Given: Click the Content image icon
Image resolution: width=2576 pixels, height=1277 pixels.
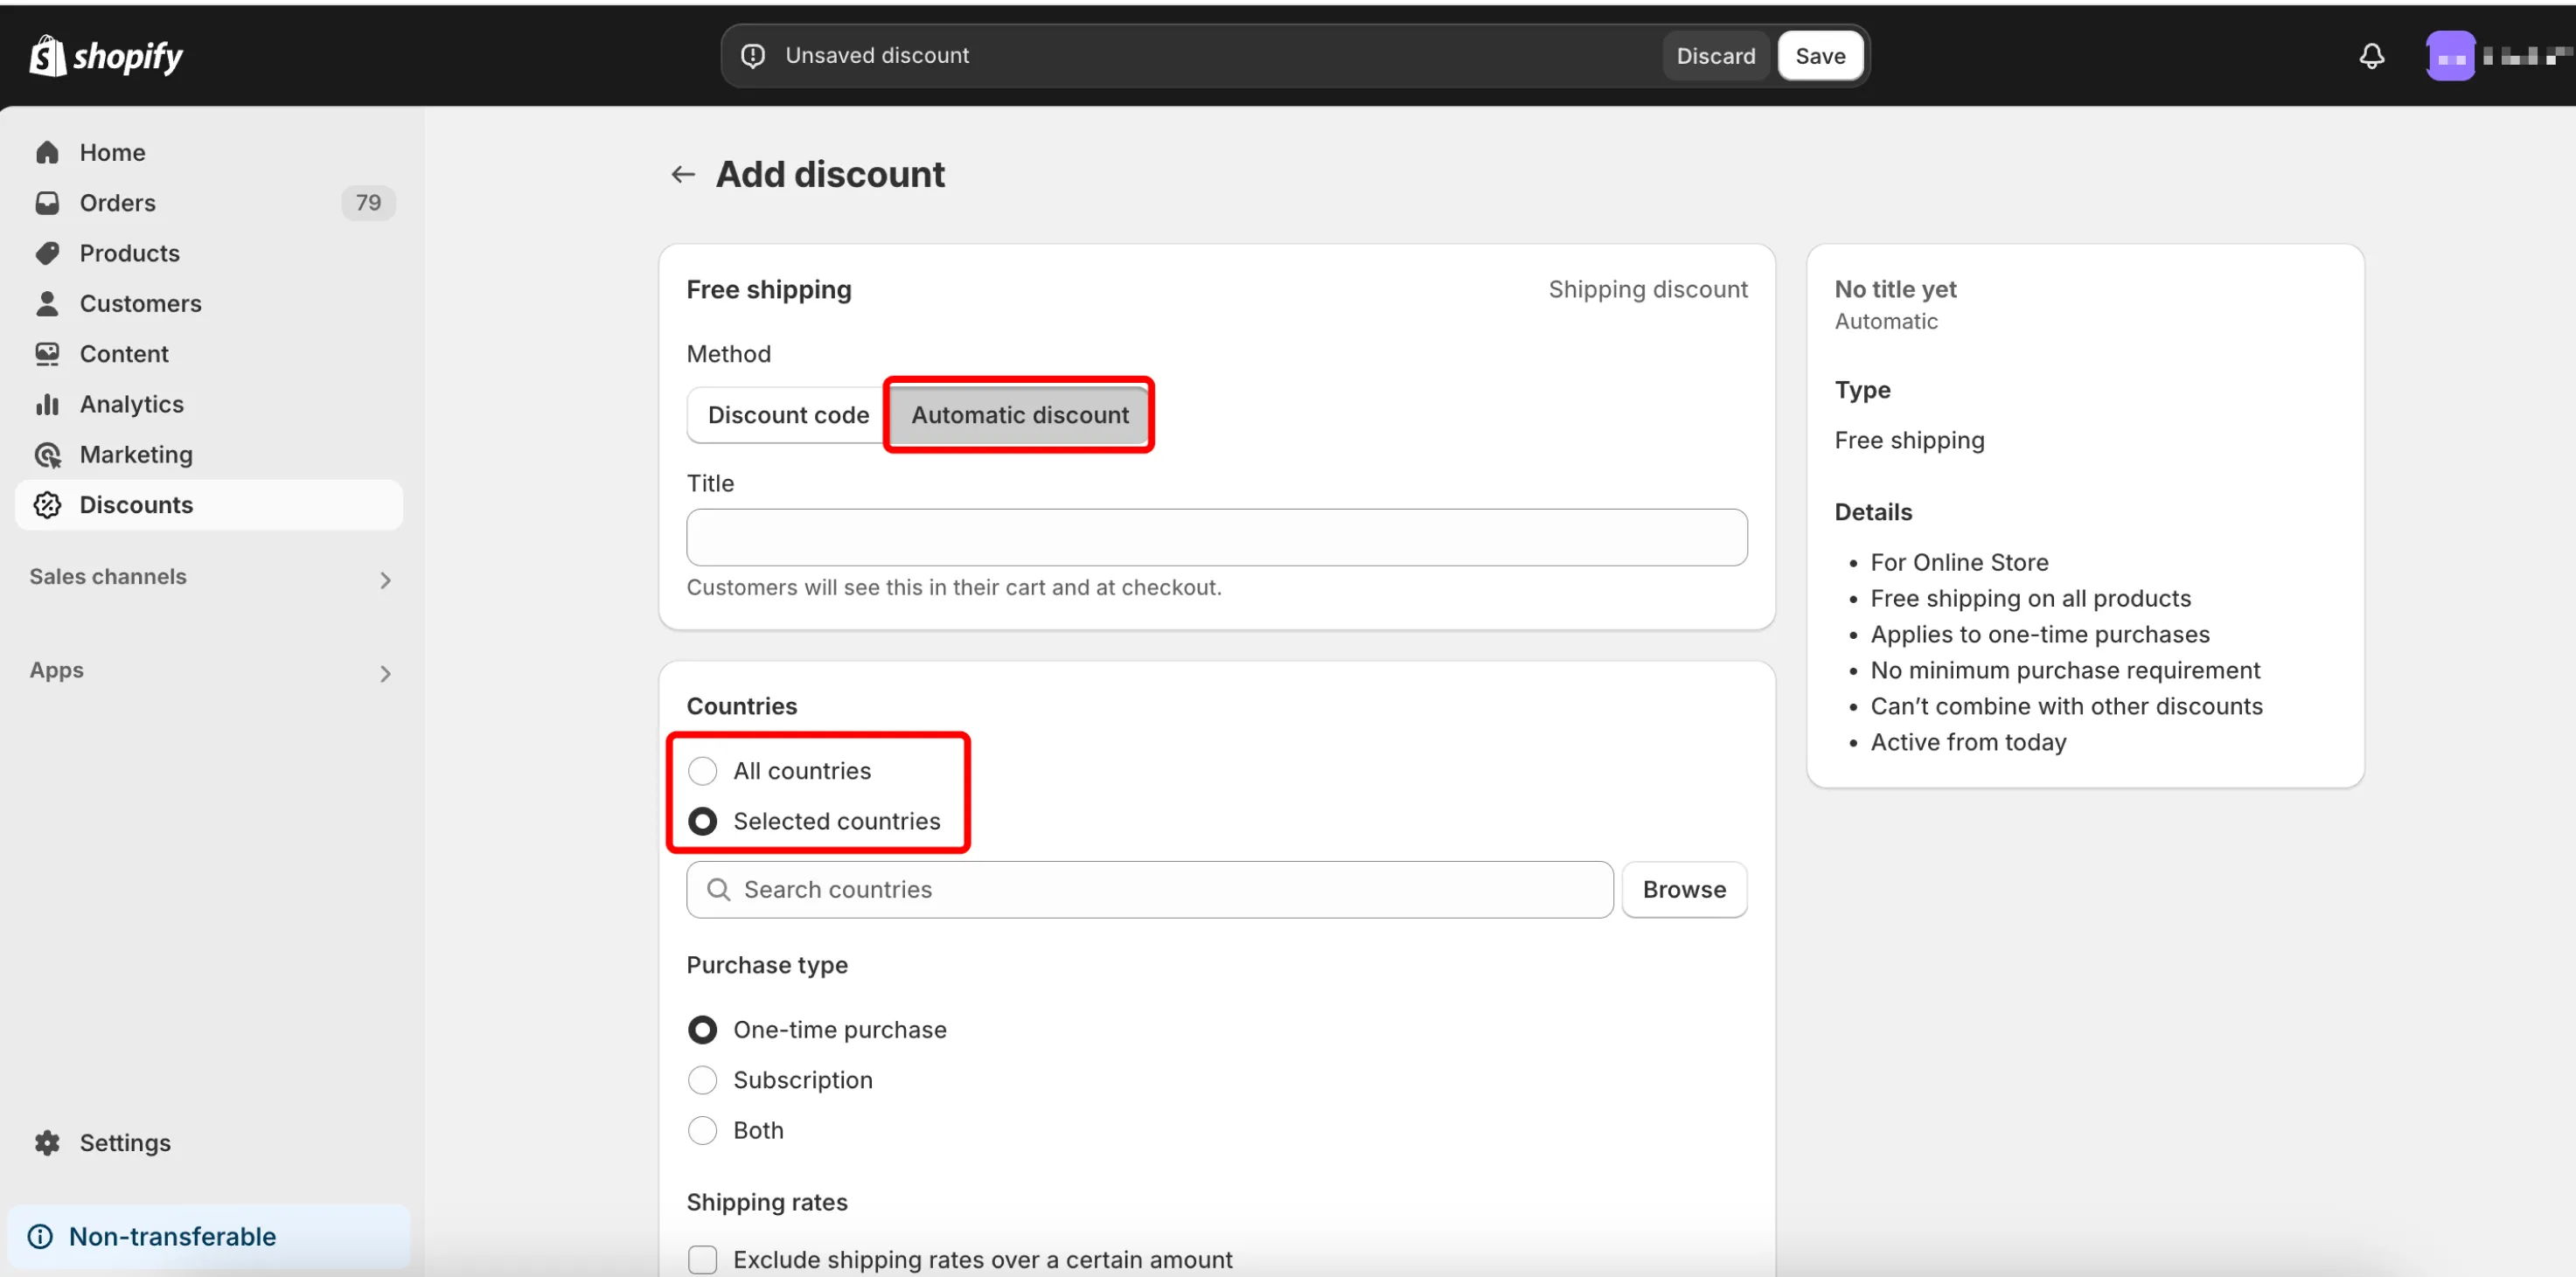Looking at the screenshot, I should point(47,354).
